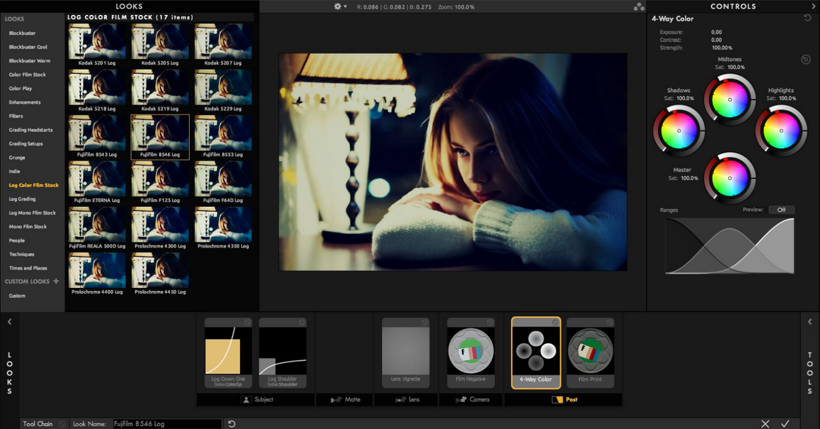This screenshot has height=429, width=820.
Task: Disable the 4-Way Color tool
Action: coord(555,322)
